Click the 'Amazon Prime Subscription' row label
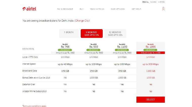Viewport: 192px width, 107px height. pos(35,91)
